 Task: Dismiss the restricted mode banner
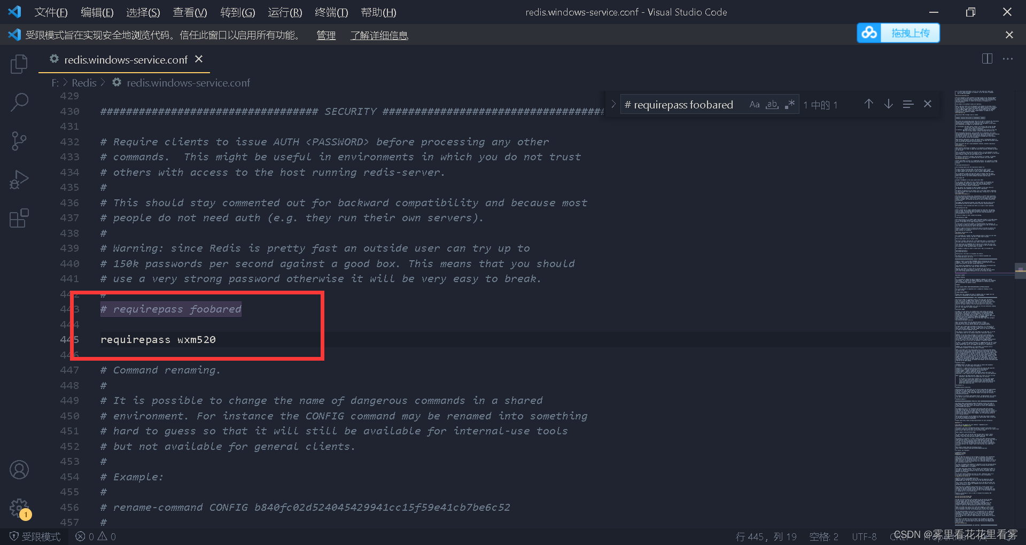pyautogui.click(x=1009, y=35)
